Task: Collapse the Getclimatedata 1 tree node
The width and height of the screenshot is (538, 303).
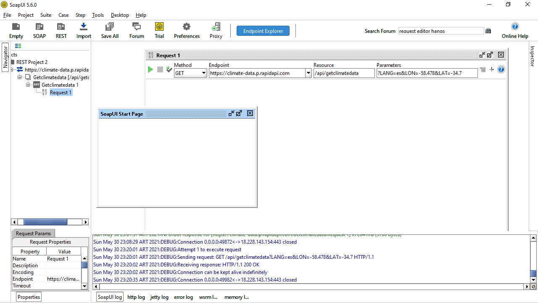Action: (x=28, y=85)
